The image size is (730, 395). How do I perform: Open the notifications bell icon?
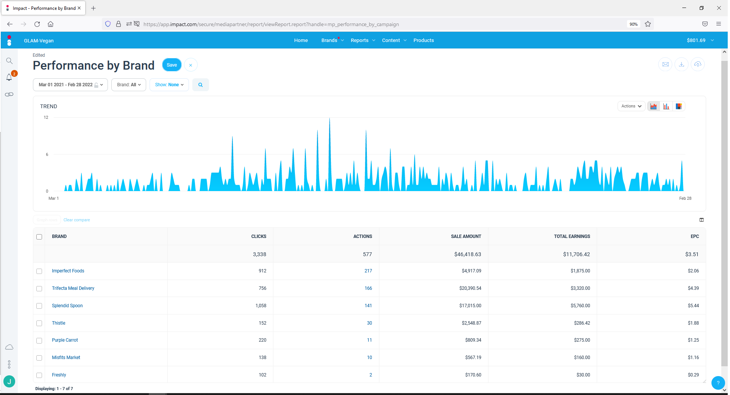click(x=9, y=78)
